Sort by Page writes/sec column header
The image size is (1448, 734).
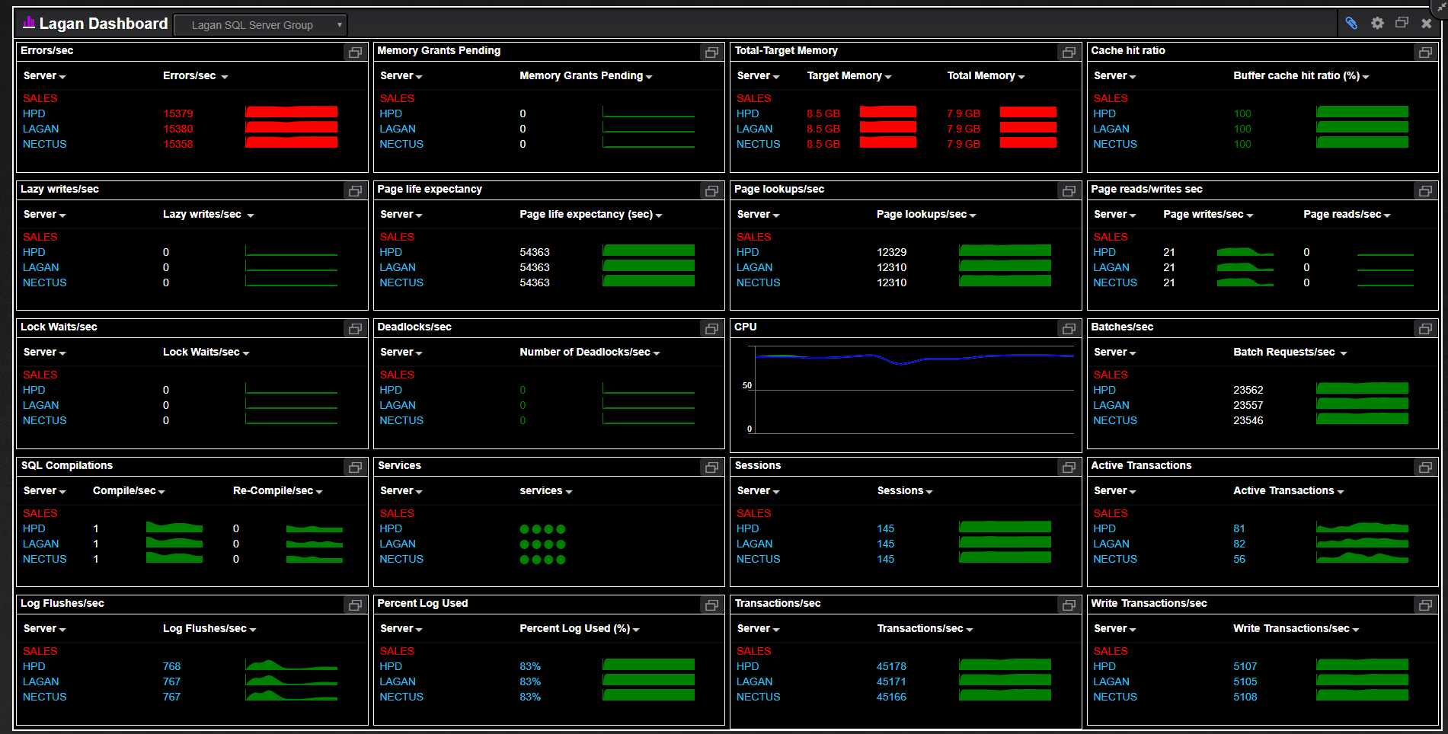(1207, 214)
